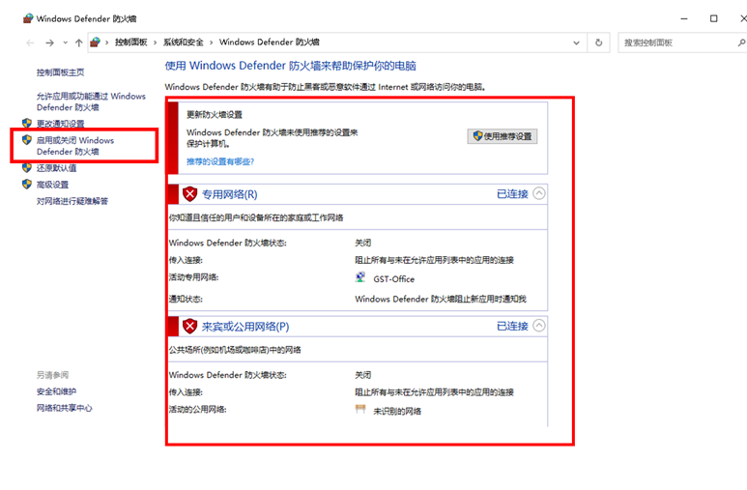Click the 使用推荐设置 button
The height and width of the screenshot is (490, 747).
[x=503, y=136]
